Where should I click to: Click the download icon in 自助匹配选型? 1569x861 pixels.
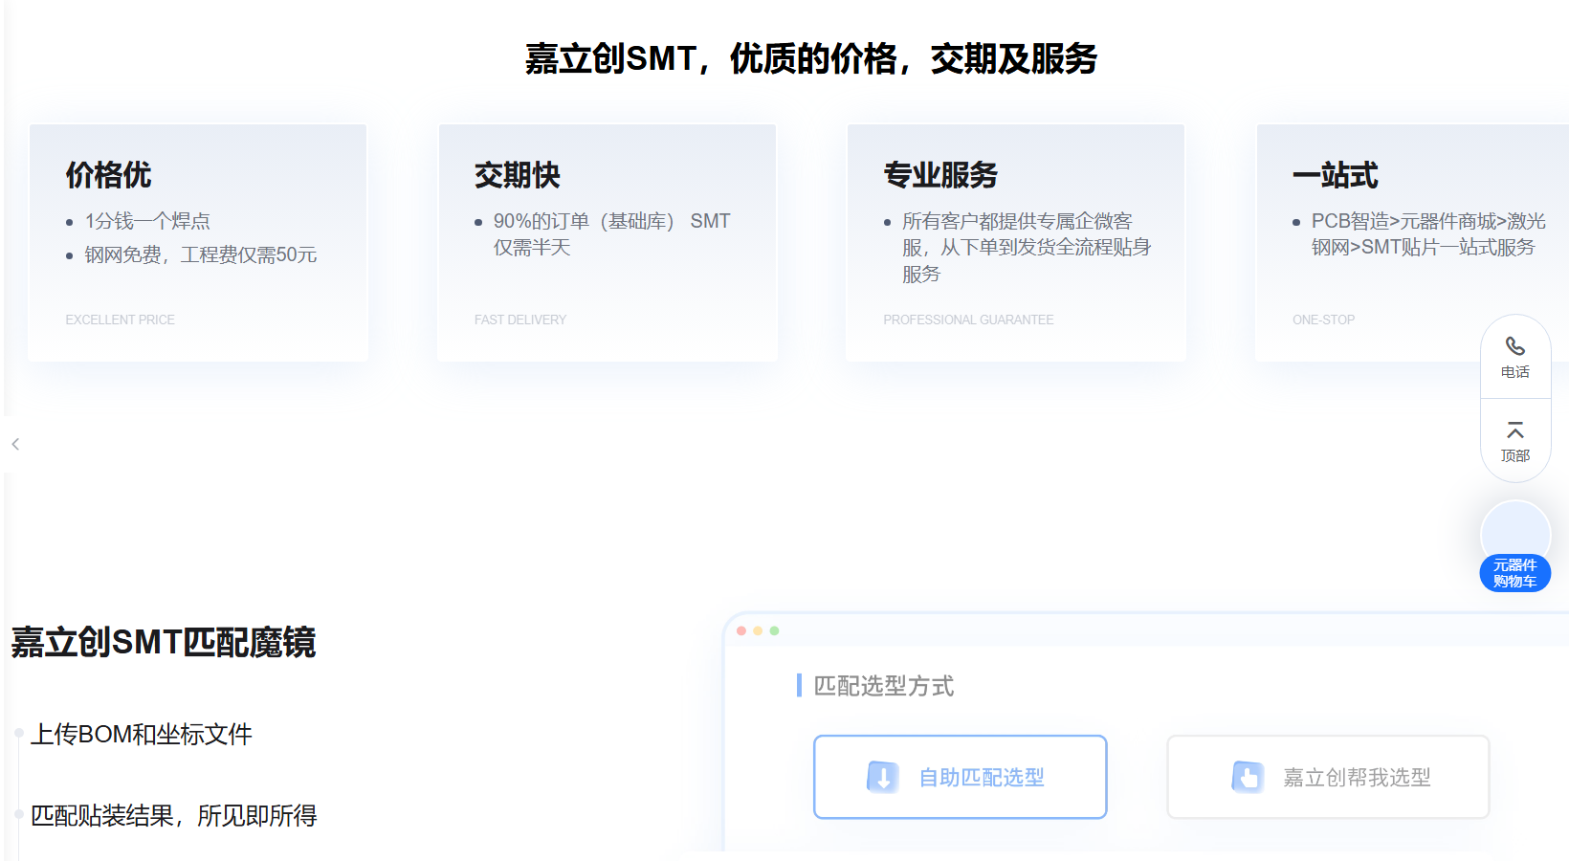[x=882, y=777]
